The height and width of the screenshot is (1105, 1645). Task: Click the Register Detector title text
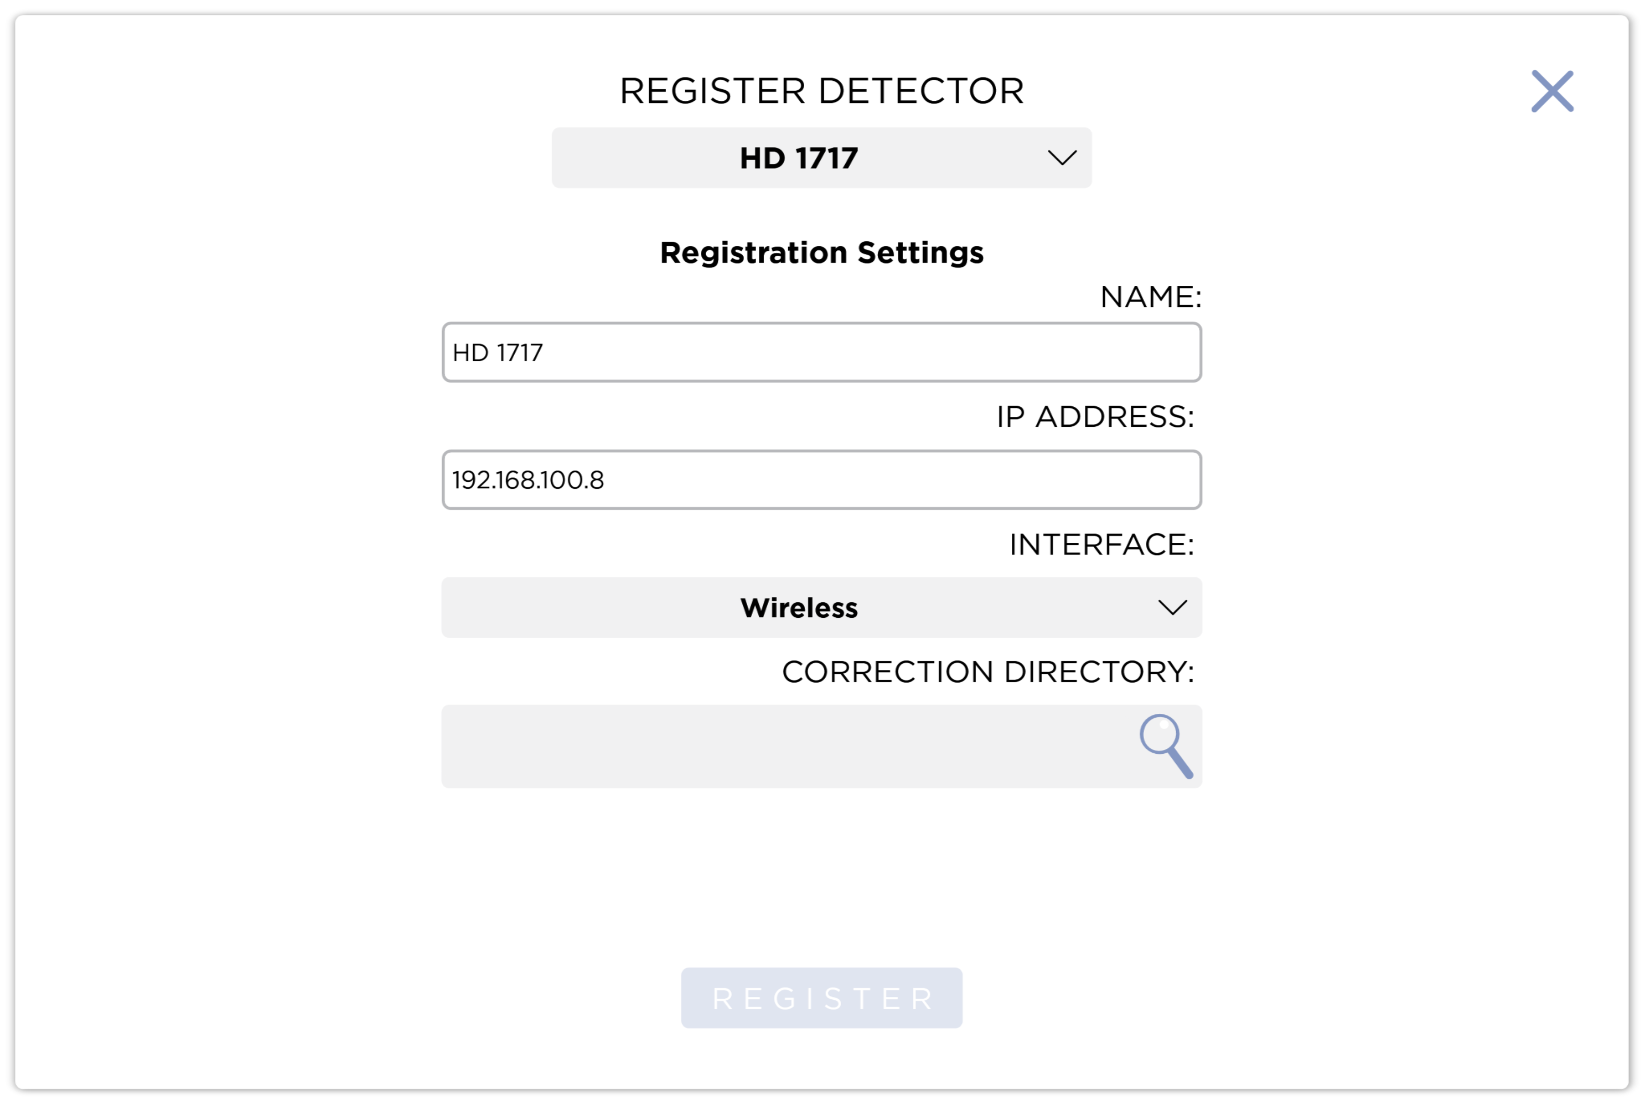coord(821,91)
